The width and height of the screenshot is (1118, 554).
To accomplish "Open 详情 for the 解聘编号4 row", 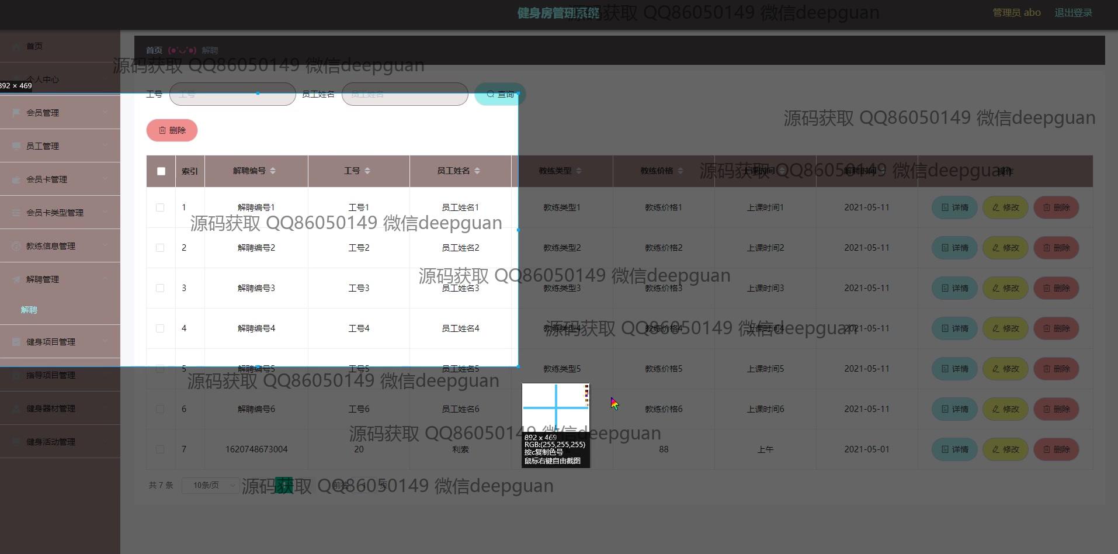I will [954, 328].
